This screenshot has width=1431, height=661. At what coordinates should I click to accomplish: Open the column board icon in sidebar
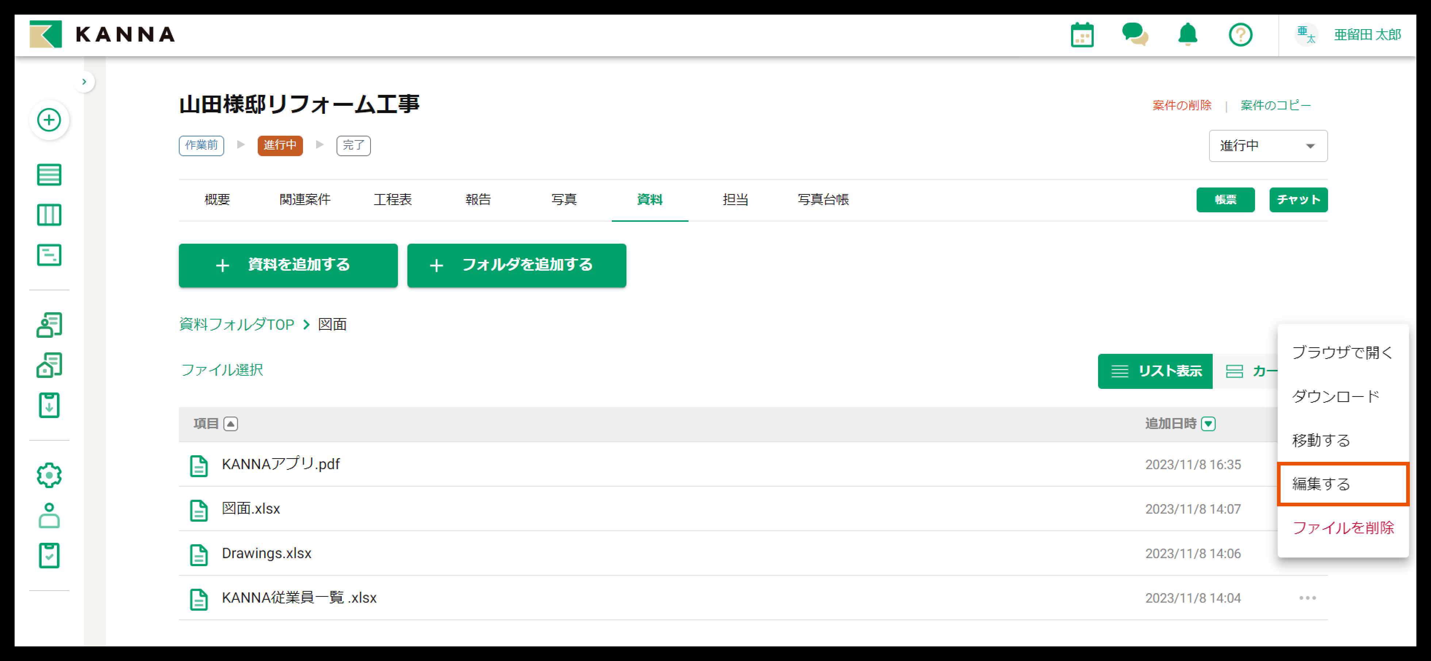(x=49, y=215)
